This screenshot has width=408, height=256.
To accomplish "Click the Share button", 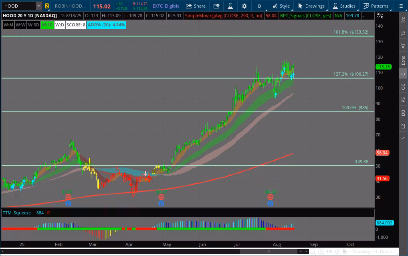I will pyautogui.click(x=196, y=6).
